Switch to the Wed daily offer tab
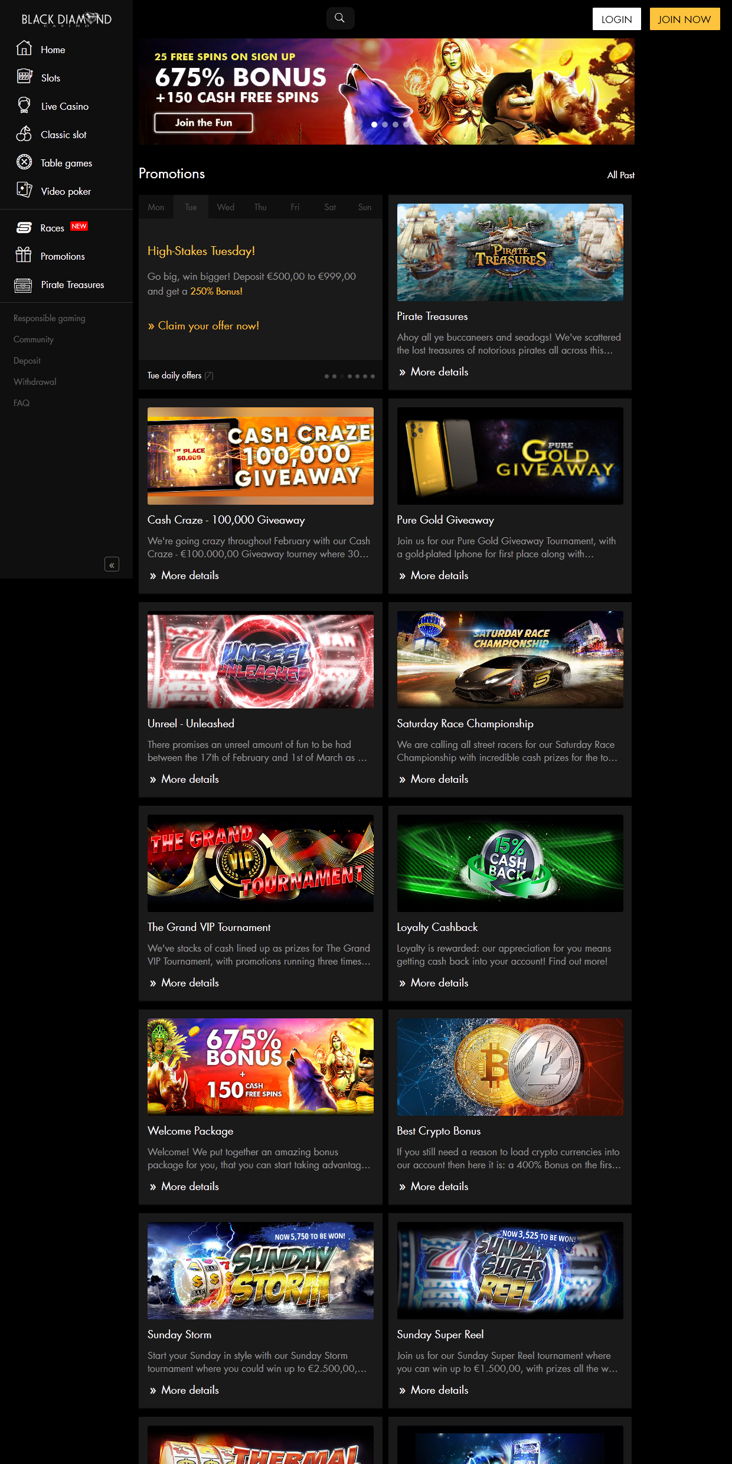This screenshot has height=1464, width=732. [x=226, y=207]
